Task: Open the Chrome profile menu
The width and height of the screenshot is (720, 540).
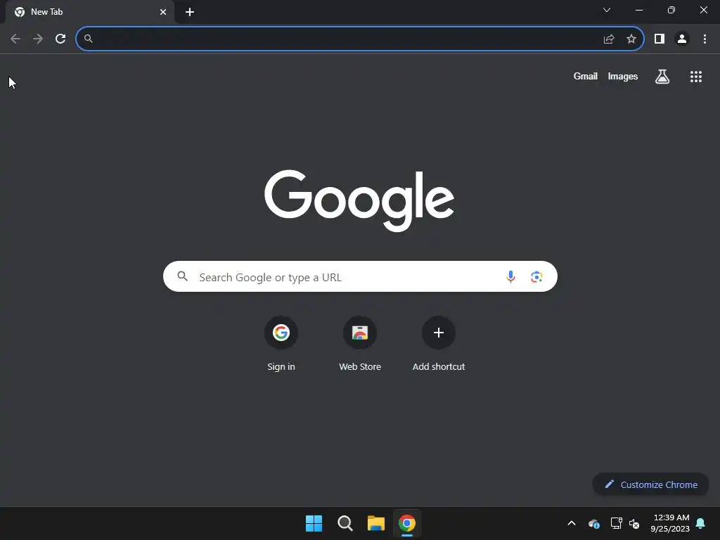Action: pyautogui.click(x=682, y=39)
